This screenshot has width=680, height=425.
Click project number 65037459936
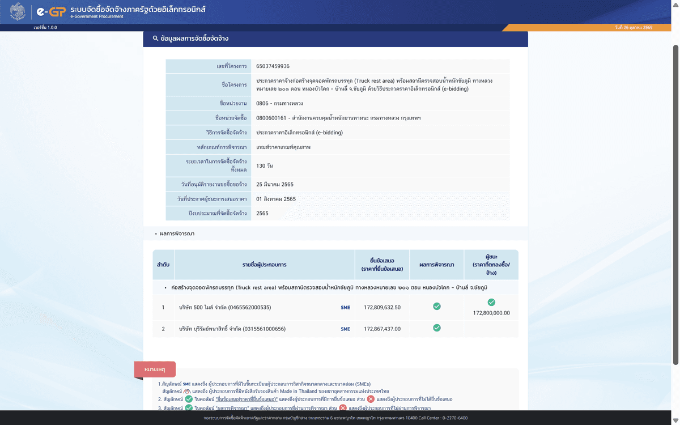(273, 66)
